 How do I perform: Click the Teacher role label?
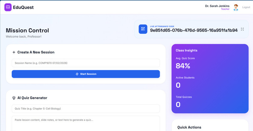point(225,9)
